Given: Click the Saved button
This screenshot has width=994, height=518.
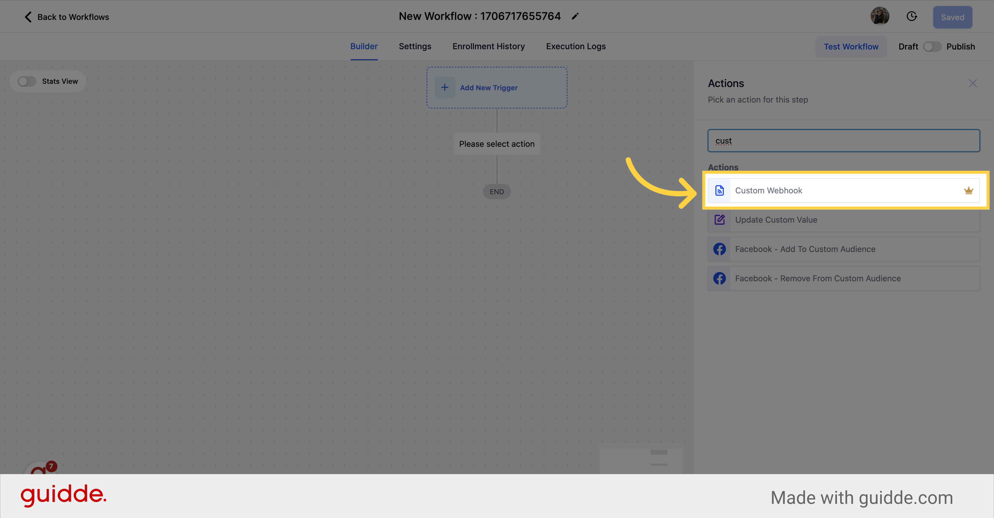Looking at the screenshot, I should pyautogui.click(x=952, y=17).
